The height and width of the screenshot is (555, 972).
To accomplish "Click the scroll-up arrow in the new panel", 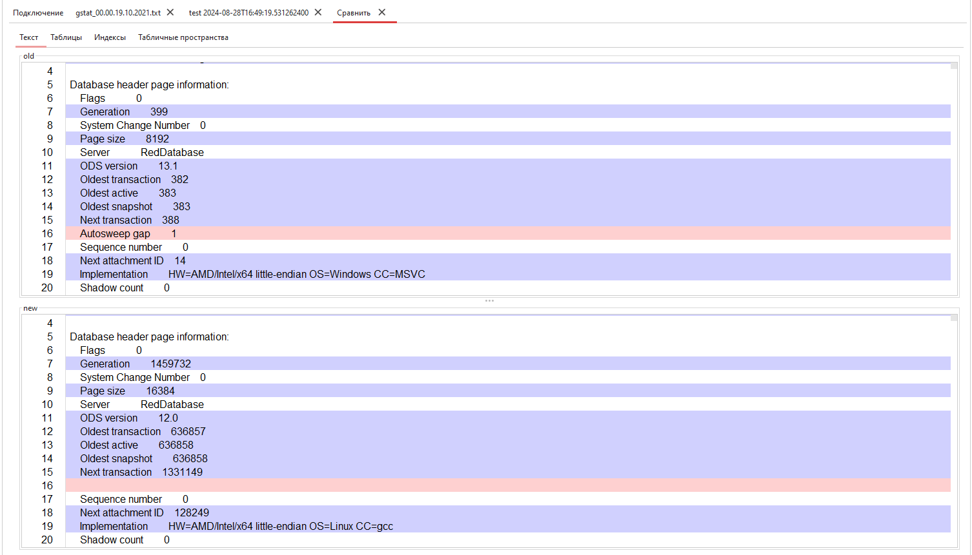I will pyautogui.click(x=953, y=316).
